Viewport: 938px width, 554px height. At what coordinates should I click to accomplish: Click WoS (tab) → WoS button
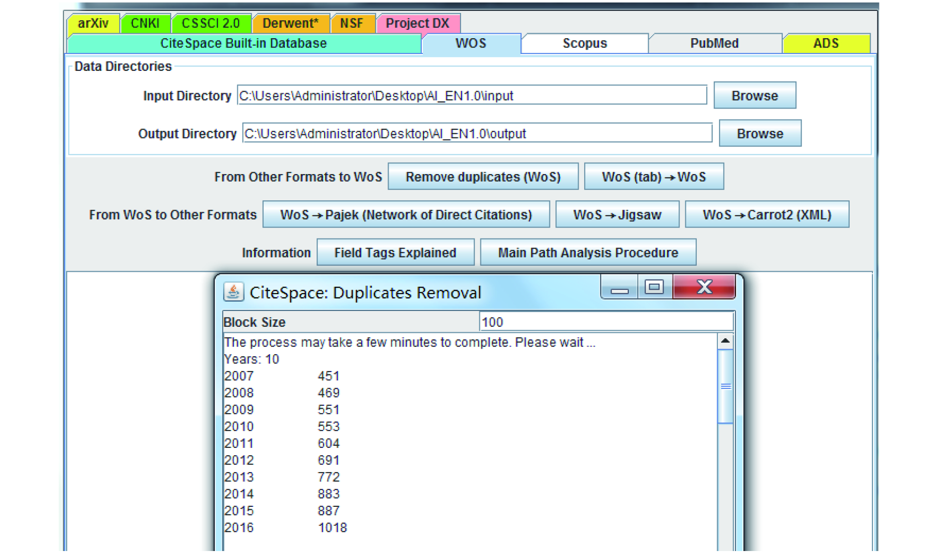tap(654, 177)
